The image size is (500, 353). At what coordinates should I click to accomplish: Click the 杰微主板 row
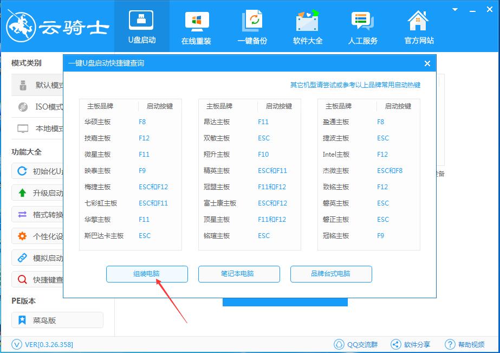click(x=368, y=171)
